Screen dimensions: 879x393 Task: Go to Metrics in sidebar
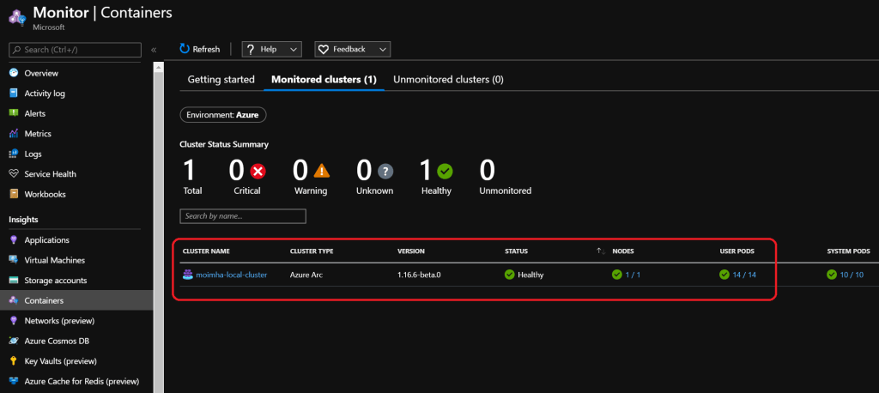(x=37, y=134)
